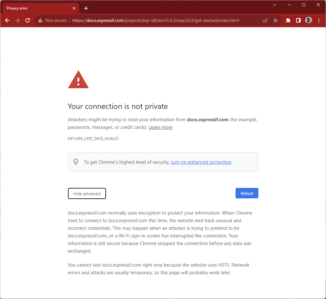326x299 pixels.
Task: Click turn on enhanced protection link
Action: [x=201, y=162]
